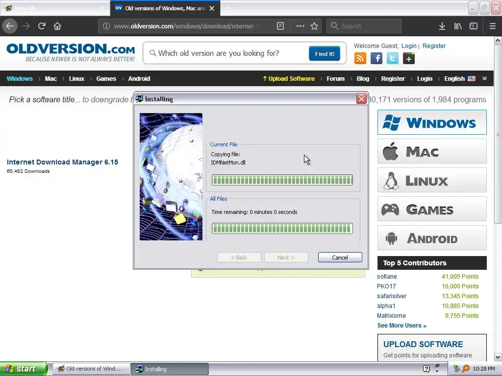Viewport: 502px width, 376px height.
Task: Open a new browser tab with plus
Action: [228, 8]
